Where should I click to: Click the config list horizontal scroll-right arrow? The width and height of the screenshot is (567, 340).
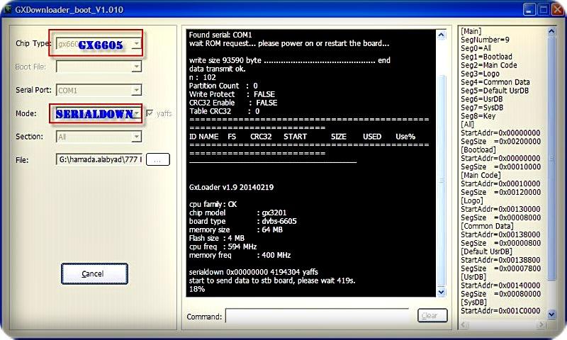[541, 324]
